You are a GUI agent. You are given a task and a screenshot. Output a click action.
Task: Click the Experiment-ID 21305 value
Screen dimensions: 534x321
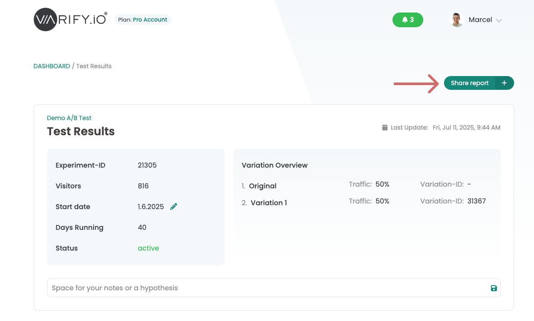pyautogui.click(x=147, y=165)
